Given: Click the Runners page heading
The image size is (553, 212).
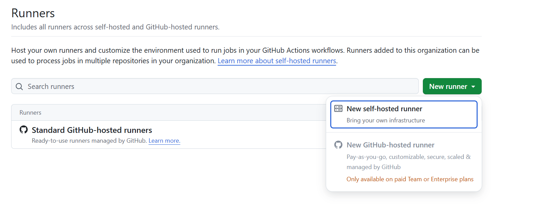Looking at the screenshot, I should 33,13.
